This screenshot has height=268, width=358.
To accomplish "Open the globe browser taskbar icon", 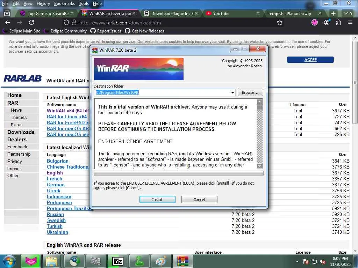I will coord(74,261).
